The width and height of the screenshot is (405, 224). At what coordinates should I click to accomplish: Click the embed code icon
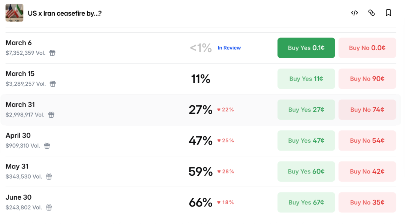pos(354,13)
